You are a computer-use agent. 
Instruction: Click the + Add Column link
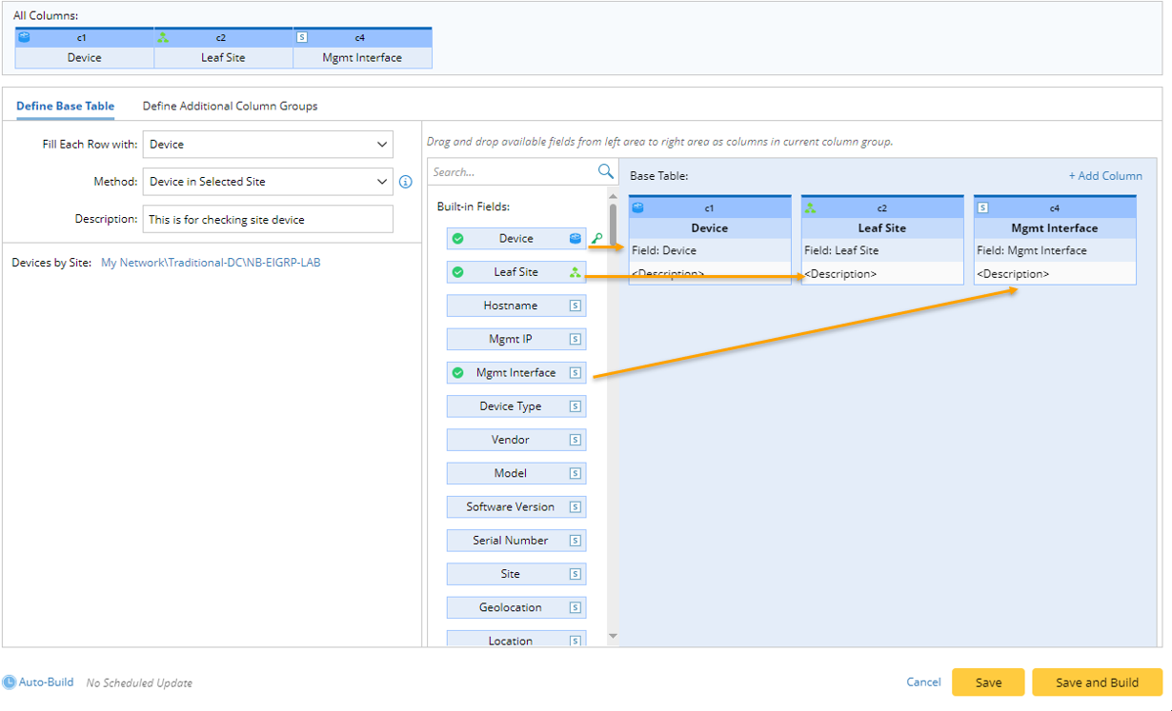(x=1104, y=176)
